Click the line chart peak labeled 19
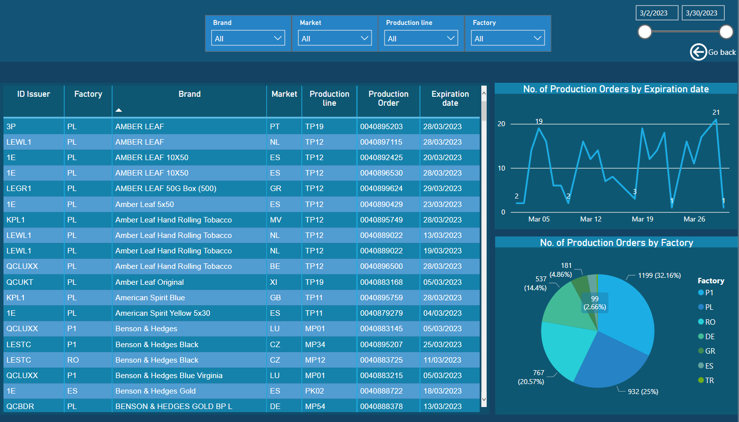This screenshot has height=422, width=739. tap(539, 128)
